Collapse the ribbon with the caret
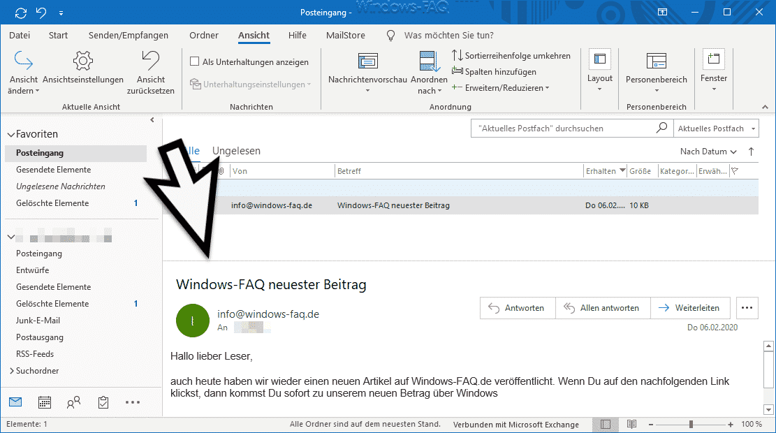The height and width of the screenshot is (433, 776). click(x=765, y=107)
